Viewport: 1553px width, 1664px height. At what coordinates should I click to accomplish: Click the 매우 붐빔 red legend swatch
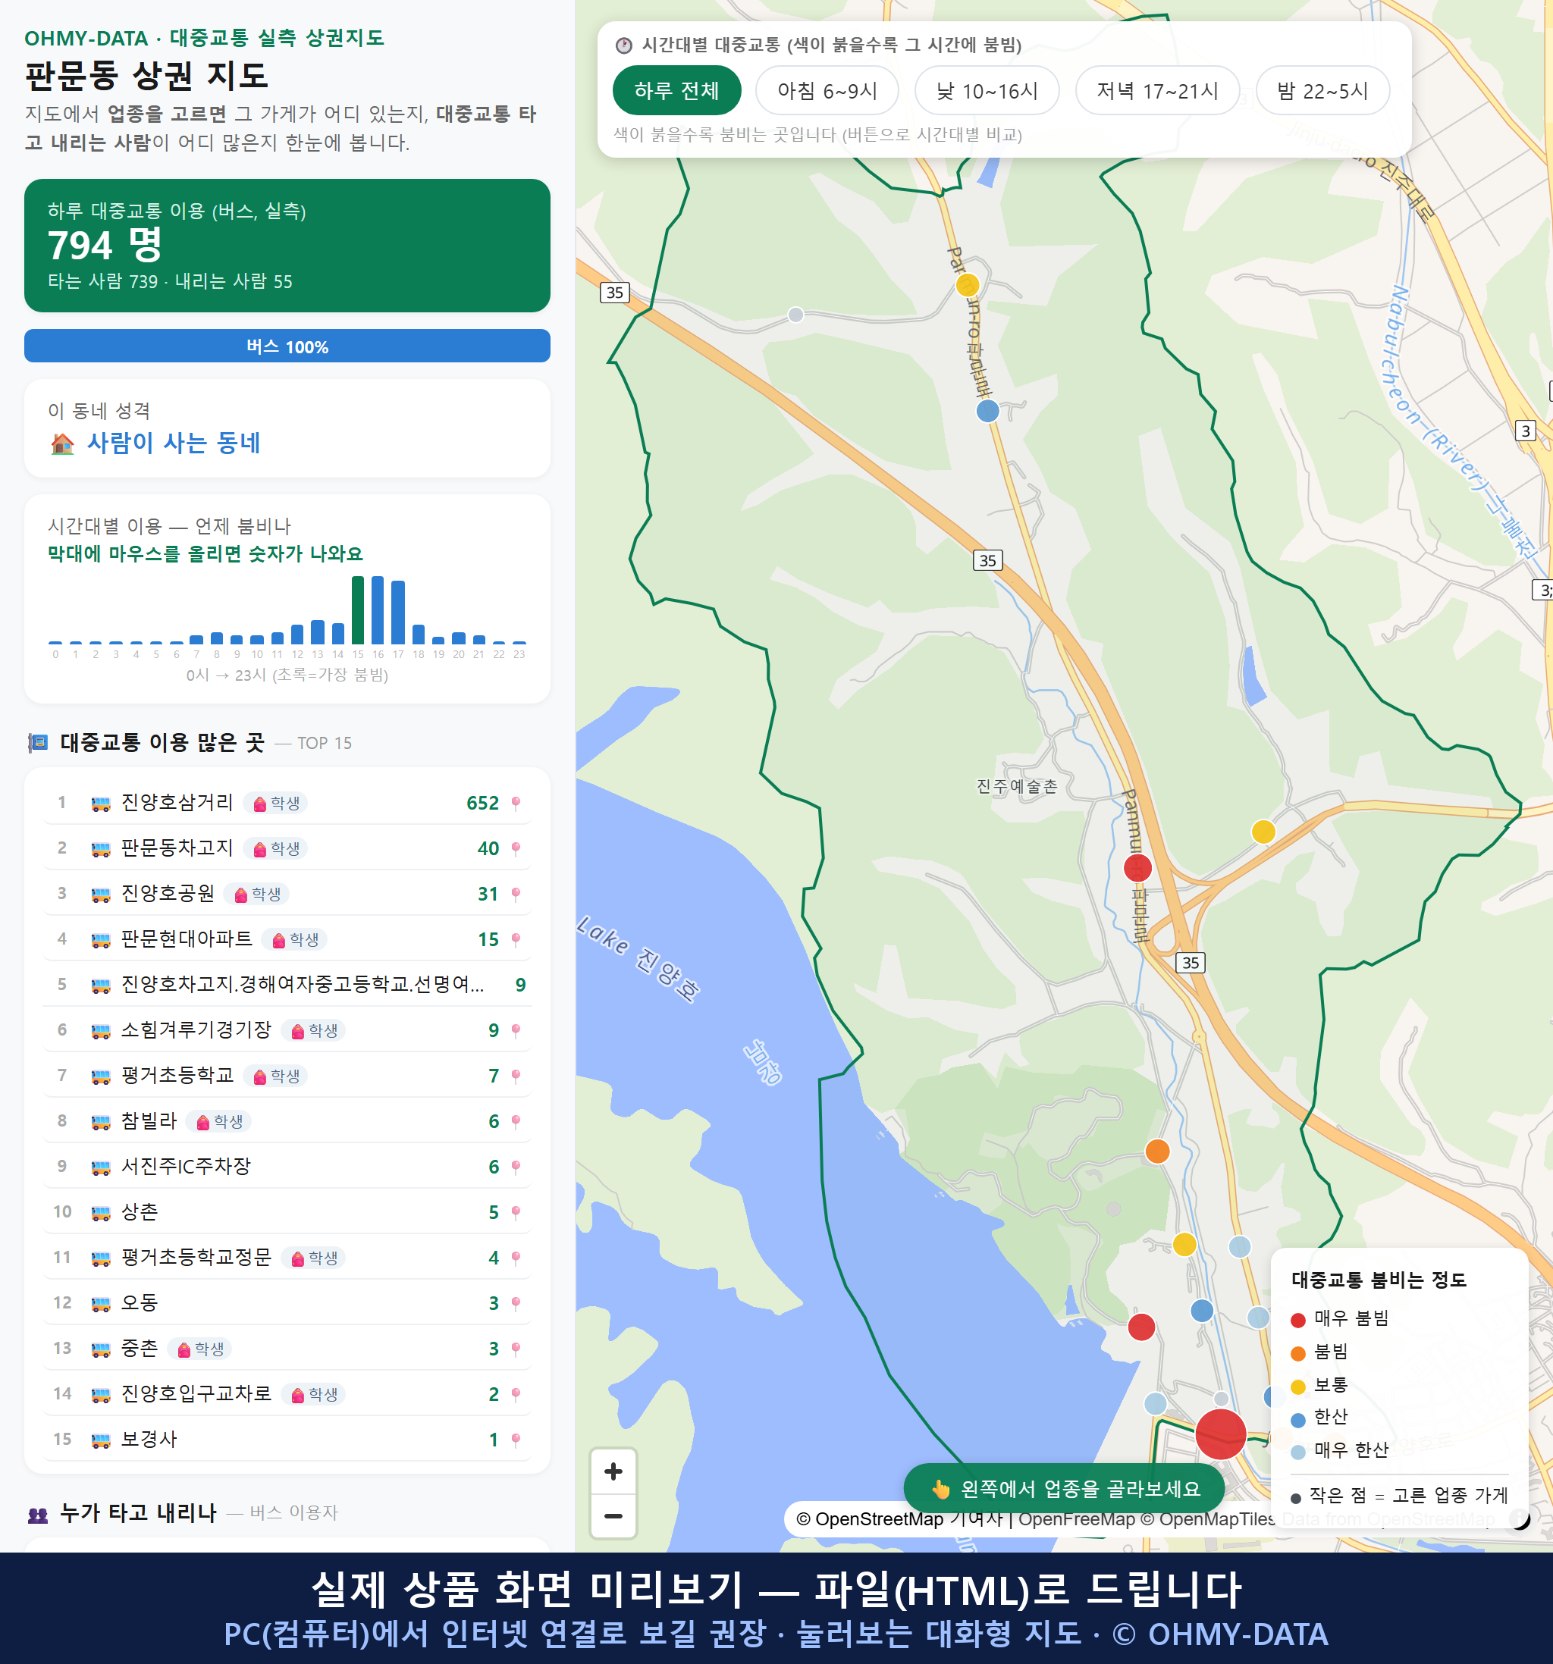1298,1320
